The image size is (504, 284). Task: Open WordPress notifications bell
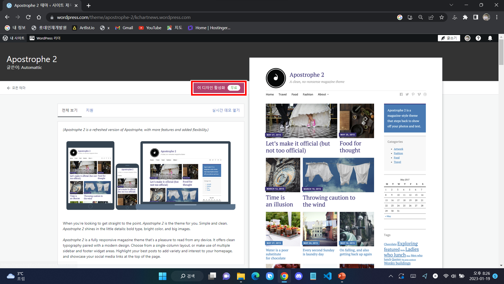pos(490,38)
